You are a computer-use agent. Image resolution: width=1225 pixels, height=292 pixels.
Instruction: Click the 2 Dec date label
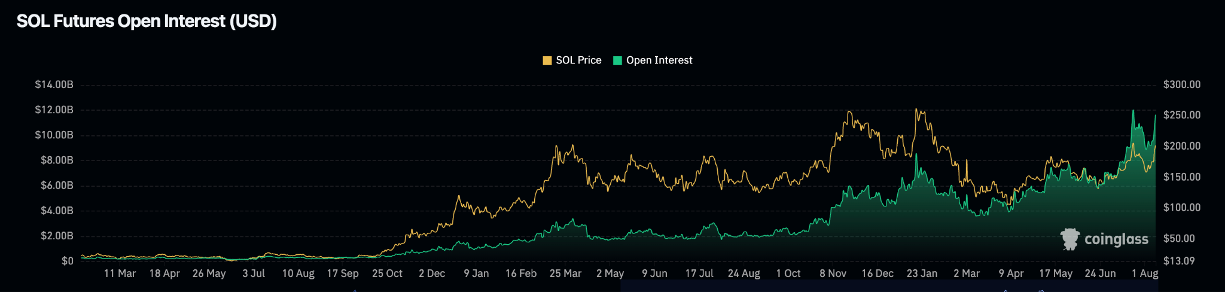[x=432, y=273]
